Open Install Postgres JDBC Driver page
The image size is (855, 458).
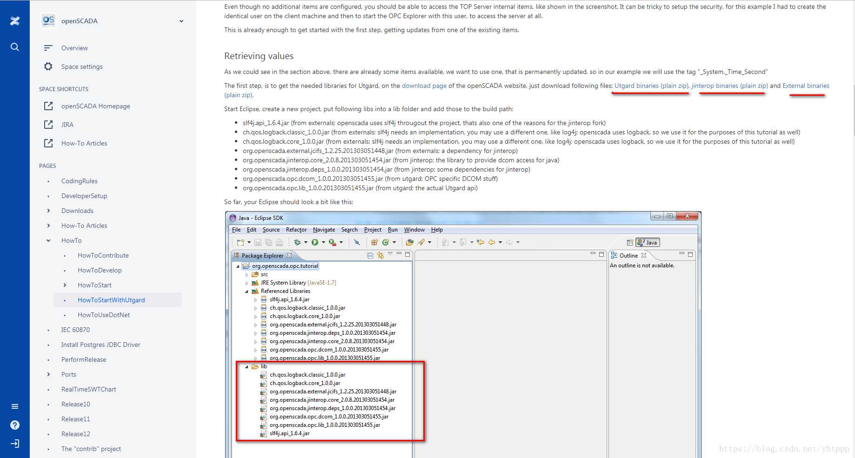[100, 345]
